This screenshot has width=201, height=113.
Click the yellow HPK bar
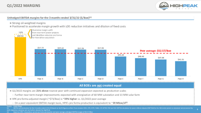pos(20,57)
